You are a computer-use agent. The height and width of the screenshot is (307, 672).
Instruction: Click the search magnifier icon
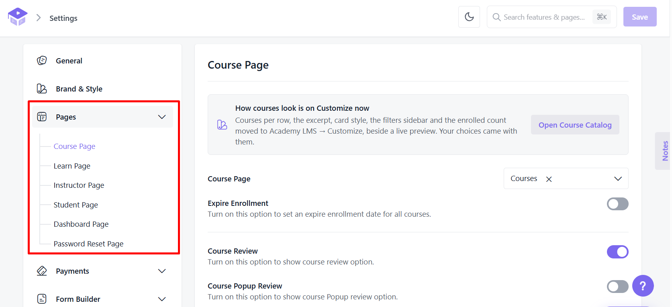click(x=496, y=17)
